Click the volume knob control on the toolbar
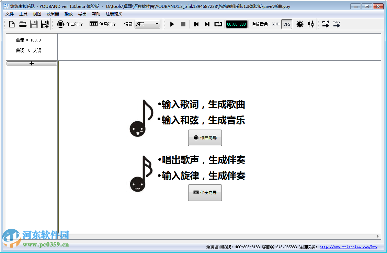Image resolution: width=387 pixels, height=253 pixels. [299, 24]
